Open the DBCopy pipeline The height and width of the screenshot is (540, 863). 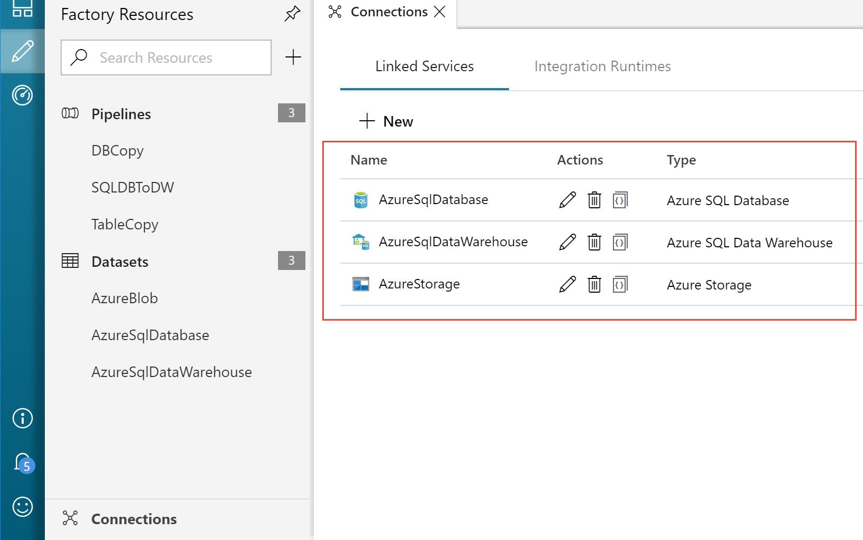tap(118, 151)
